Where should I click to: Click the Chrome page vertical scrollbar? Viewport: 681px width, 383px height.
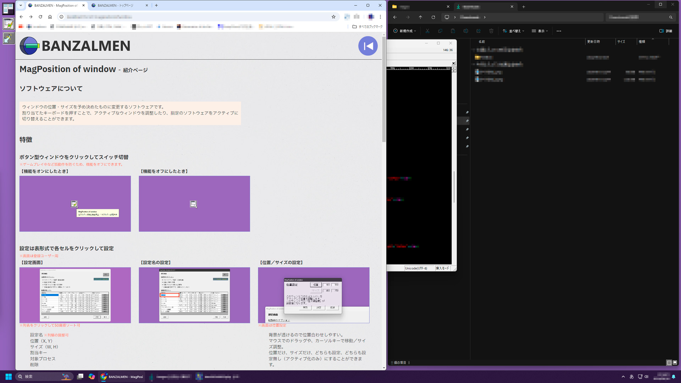384,89
